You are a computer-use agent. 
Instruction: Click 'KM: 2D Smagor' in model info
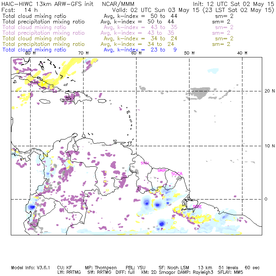tap(159, 272)
